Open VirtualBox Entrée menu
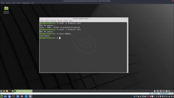The height and width of the screenshot is (98, 174). click(19, 3)
